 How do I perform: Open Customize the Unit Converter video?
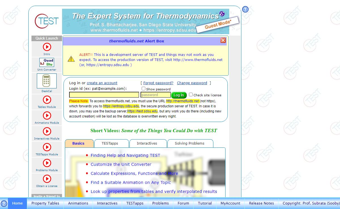click(121, 164)
